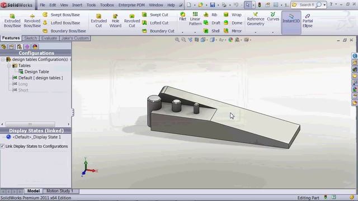Select the Design Table tree item
This screenshot has height=201, width=358.
tap(34, 72)
